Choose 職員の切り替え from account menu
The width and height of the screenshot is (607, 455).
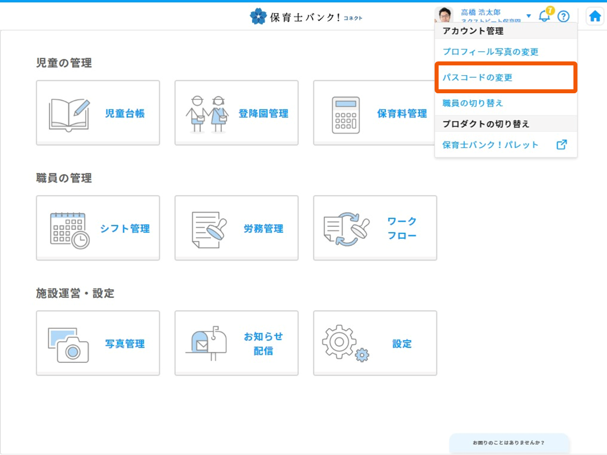coord(473,103)
